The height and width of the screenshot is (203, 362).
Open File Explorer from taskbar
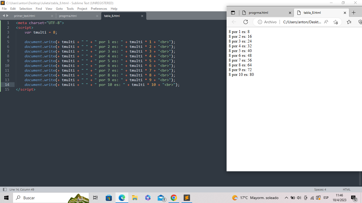135,198
